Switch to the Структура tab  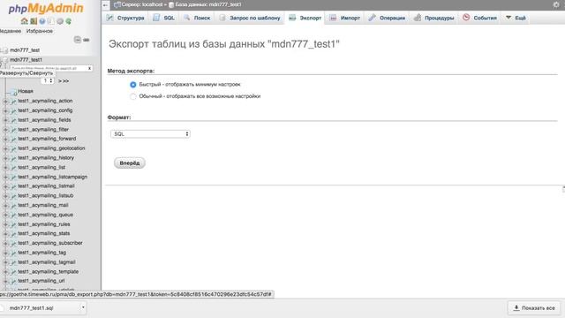click(125, 18)
